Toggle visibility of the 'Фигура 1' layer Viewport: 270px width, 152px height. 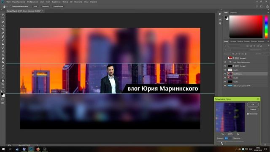(x=225, y=66)
